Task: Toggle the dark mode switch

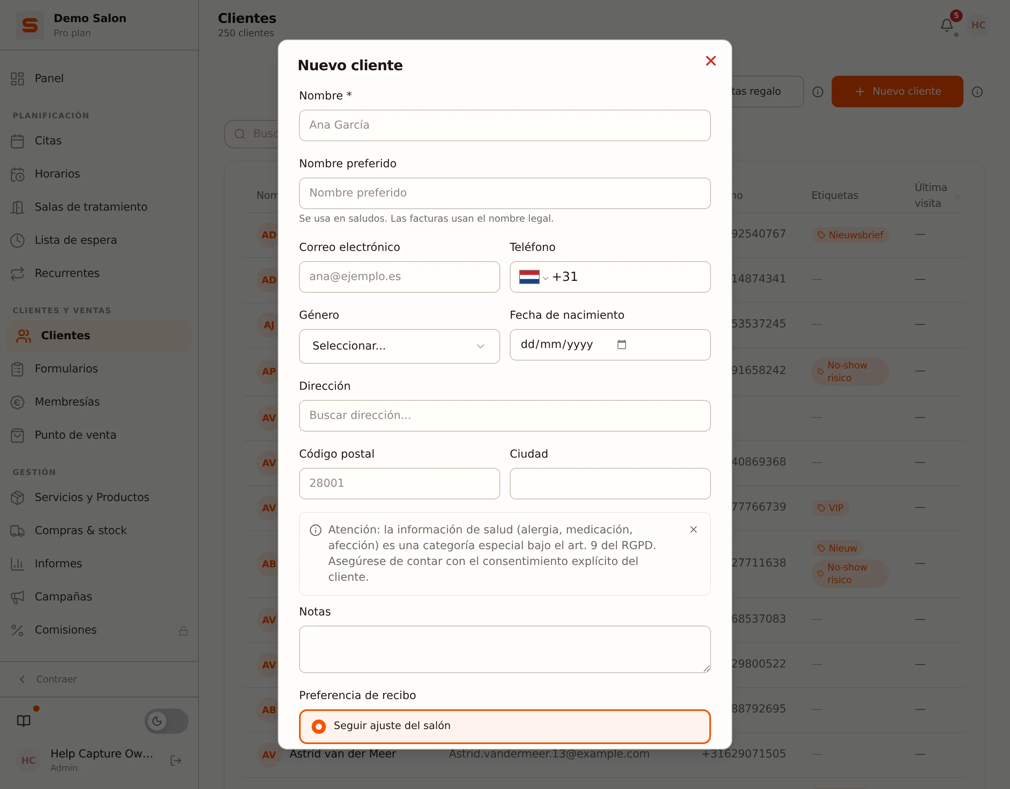Action: pyautogui.click(x=166, y=720)
